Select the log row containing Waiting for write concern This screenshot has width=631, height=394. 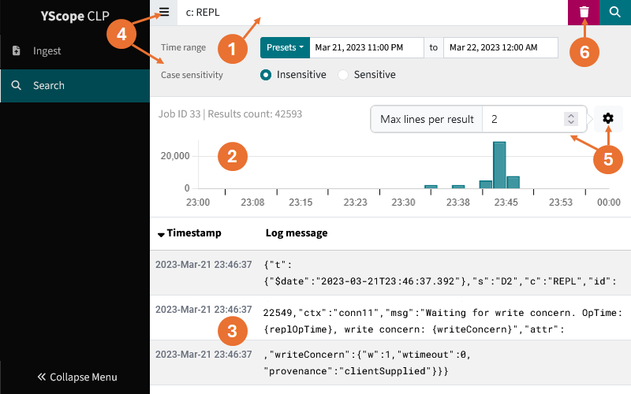point(390,318)
